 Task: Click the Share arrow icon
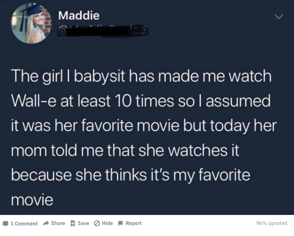coord(46,223)
